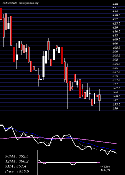Click the 409.5 price axis label

click(116, 39)
